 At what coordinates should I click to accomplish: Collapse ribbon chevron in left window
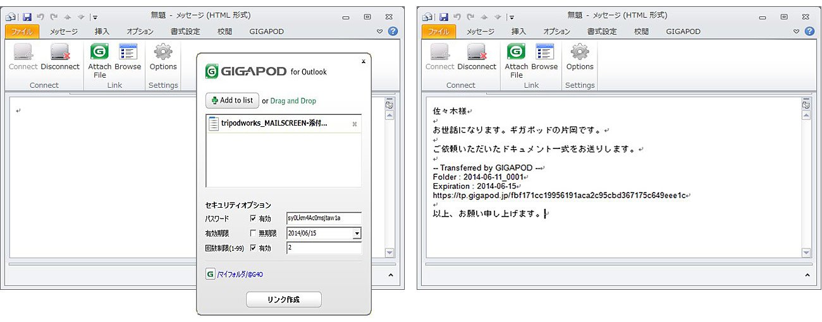coord(380,31)
